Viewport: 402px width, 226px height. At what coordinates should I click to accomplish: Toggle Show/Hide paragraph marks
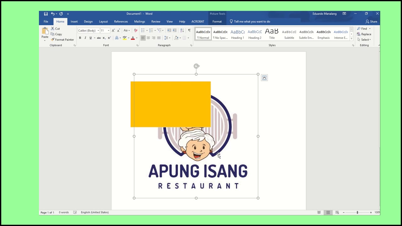click(x=189, y=30)
